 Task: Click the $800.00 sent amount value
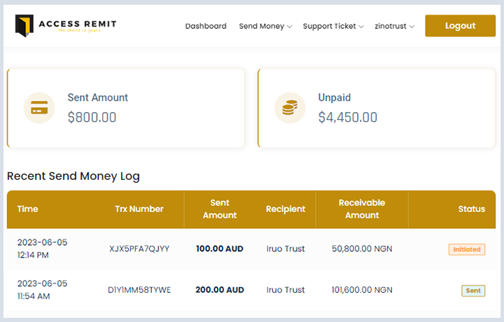point(92,118)
